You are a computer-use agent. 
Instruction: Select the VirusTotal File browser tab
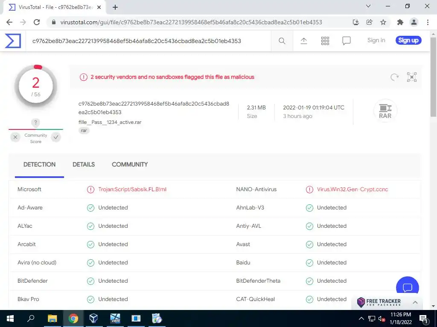coord(55,8)
